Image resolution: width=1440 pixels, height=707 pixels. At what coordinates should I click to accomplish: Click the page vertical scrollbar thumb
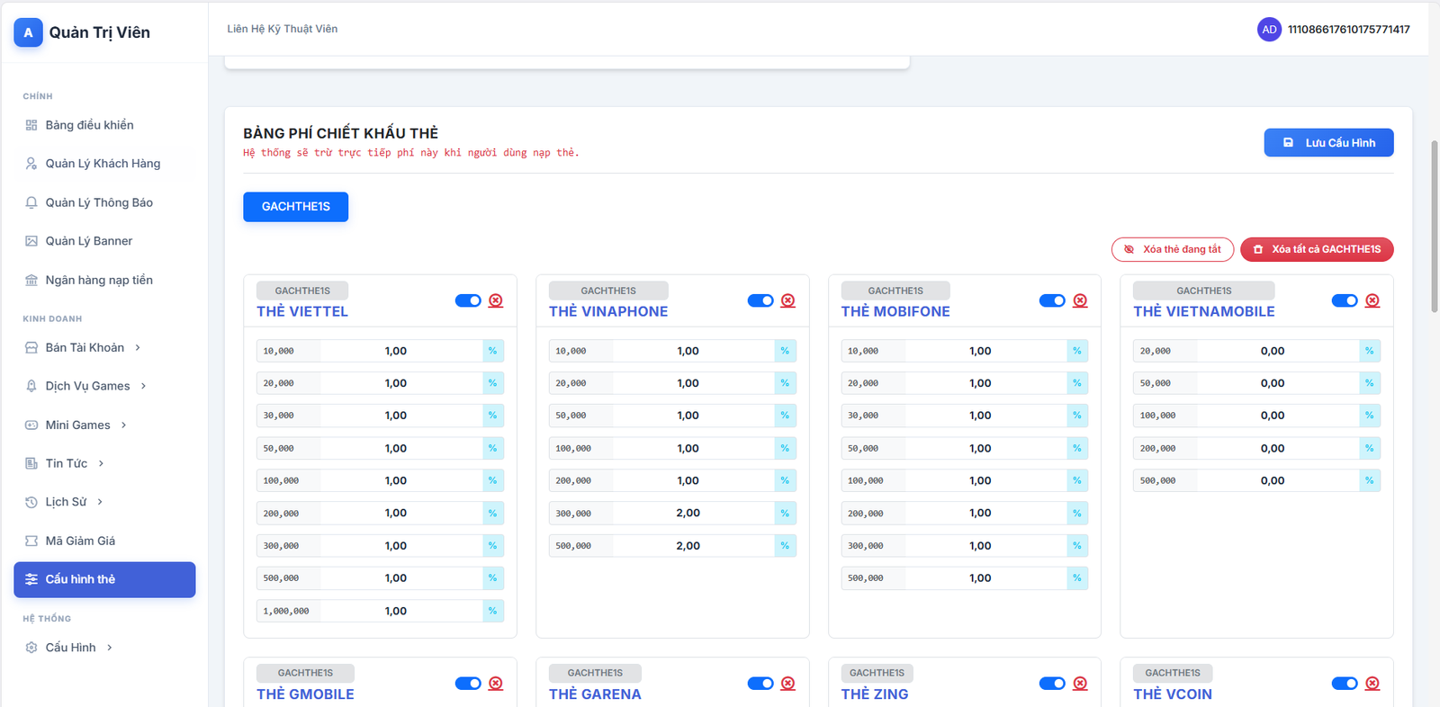pyautogui.click(x=1434, y=225)
